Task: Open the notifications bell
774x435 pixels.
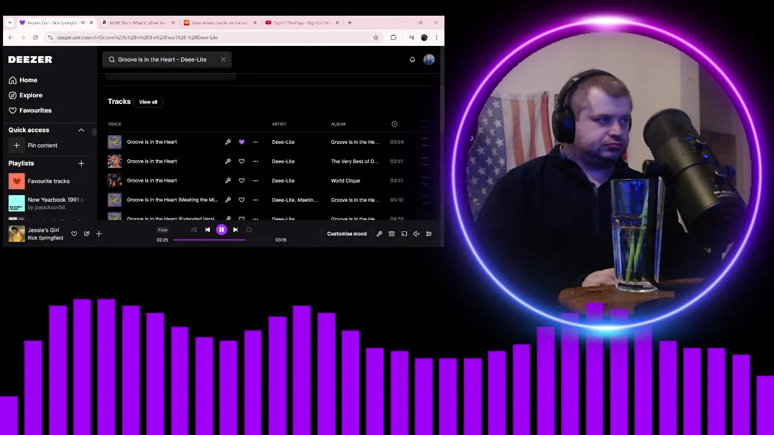Action: (x=412, y=59)
